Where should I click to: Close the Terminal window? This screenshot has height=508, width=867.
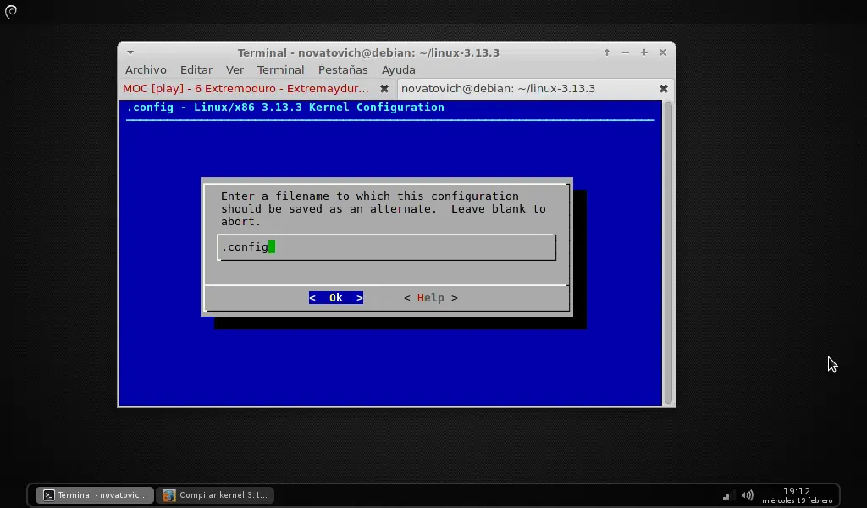[x=662, y=52]
